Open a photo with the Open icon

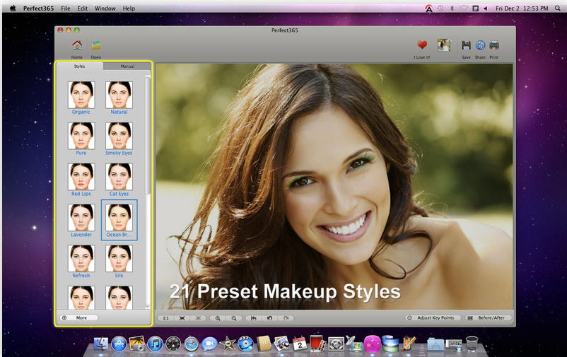pos(96,45)
